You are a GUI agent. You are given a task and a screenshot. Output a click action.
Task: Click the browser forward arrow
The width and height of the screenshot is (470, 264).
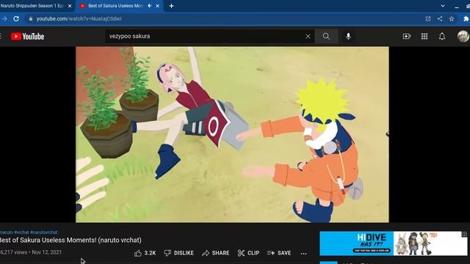coord(4,18)
